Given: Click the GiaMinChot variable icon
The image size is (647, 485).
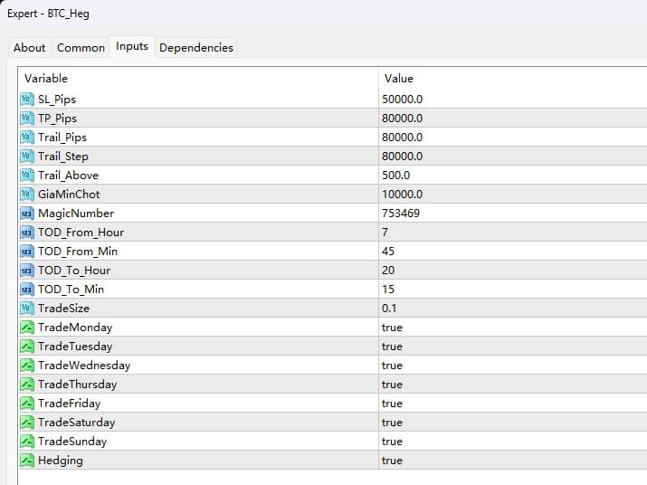Looking at the screenshot, I should point(27,195).
